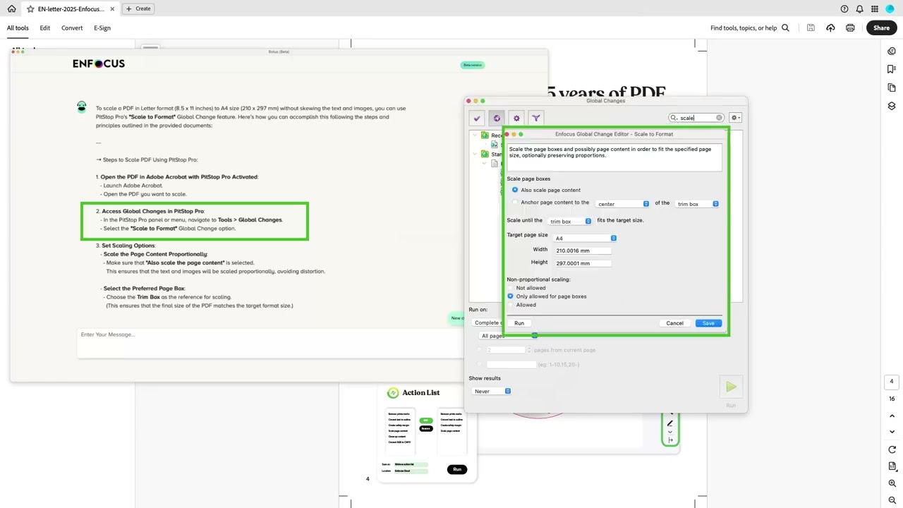Screen dimensions: 903x508
Task: Click the search magnifier icon
Action: (785, 28)
